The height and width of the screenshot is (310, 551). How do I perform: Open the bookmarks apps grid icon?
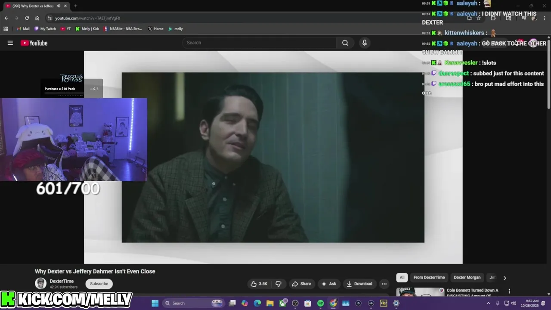tap(6, 29)
